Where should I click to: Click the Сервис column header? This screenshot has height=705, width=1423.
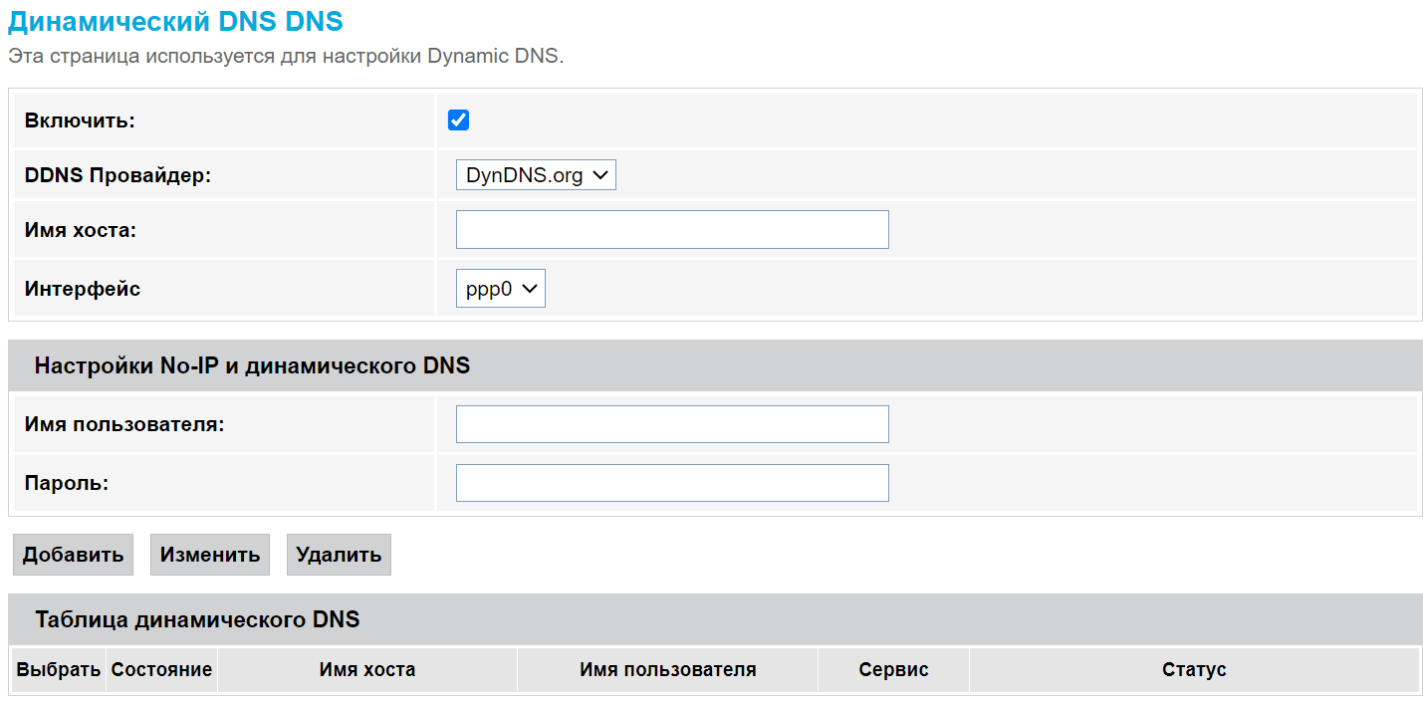click(x=893, y=670)
